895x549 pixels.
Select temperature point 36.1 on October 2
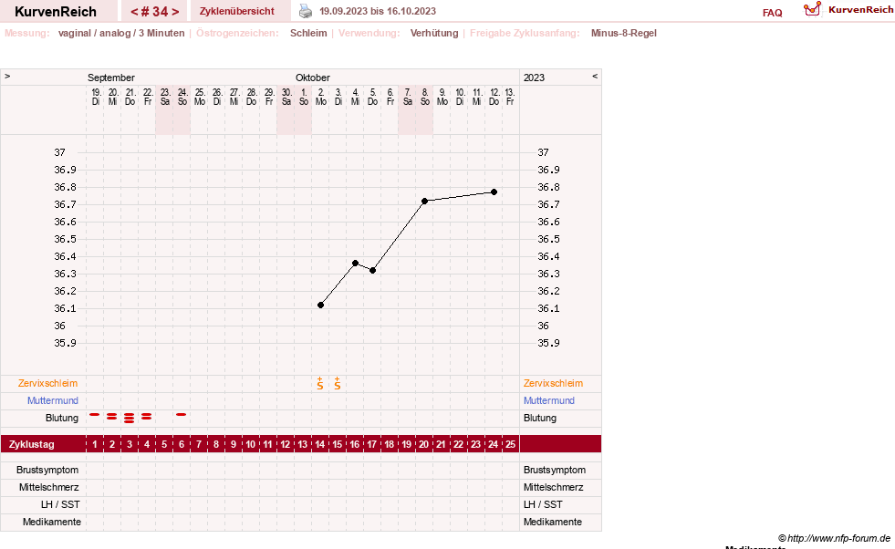tap(321, 306)
